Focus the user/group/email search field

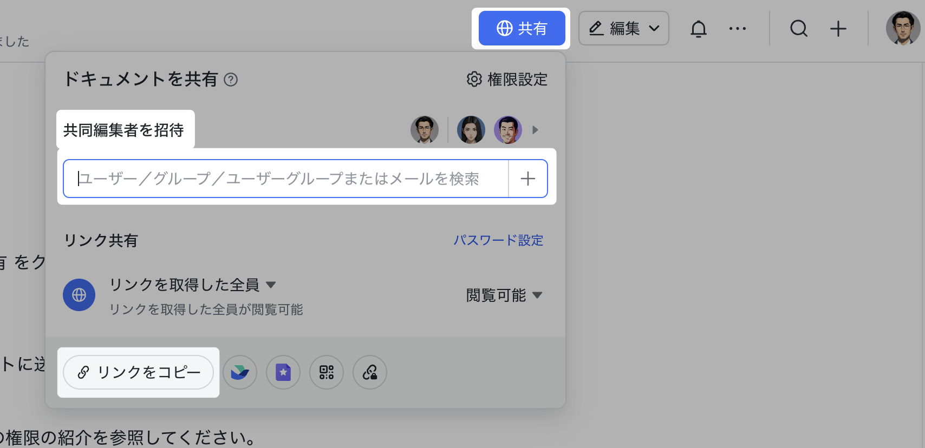[x=286, y=179]
